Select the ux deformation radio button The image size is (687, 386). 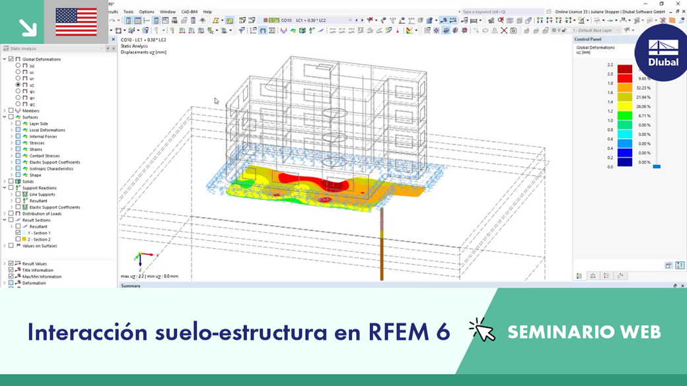pyautogui.click(x=18, y=72)
